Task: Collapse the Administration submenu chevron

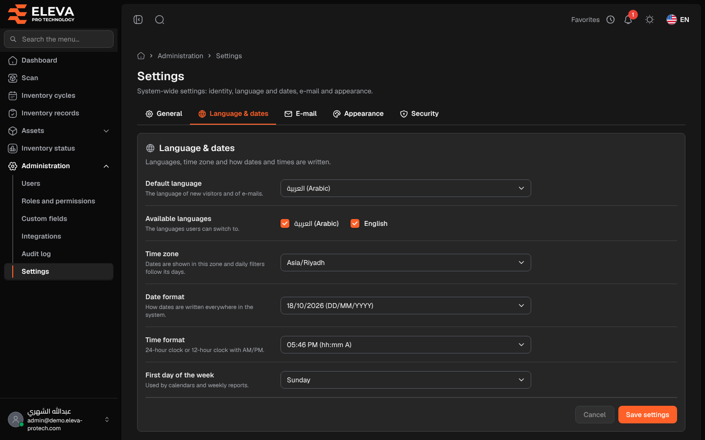Action: (106, 166)
